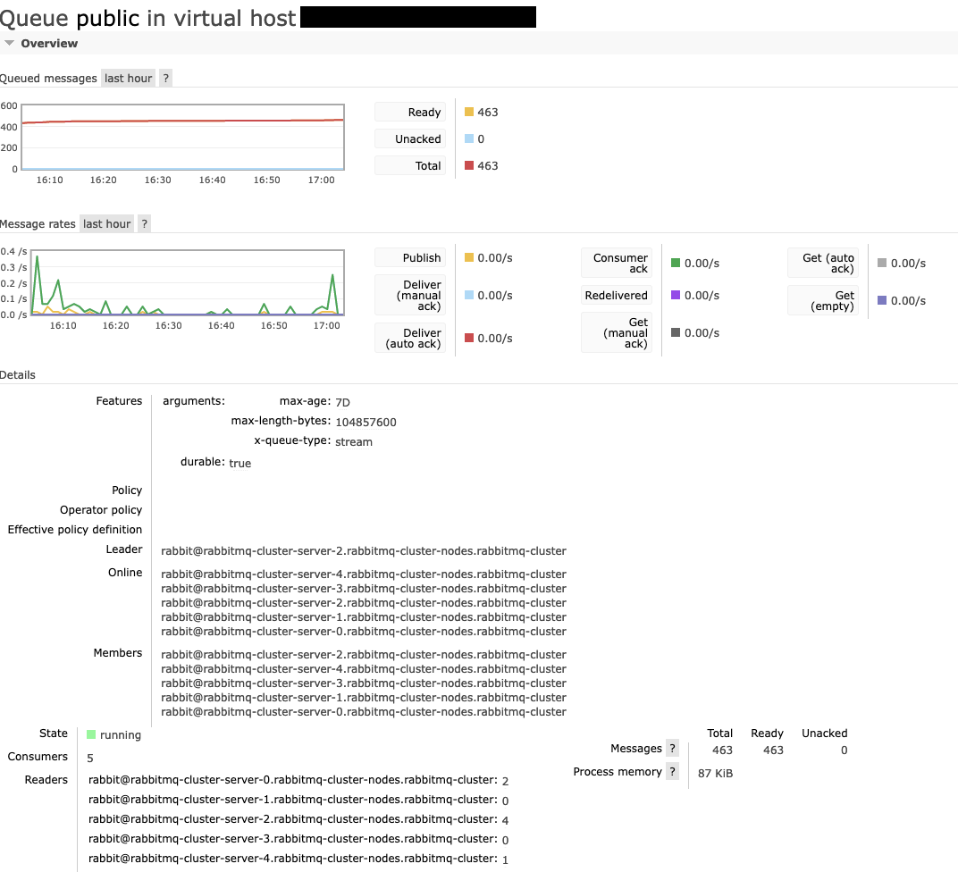Click the Ready legend label
958x872 pixels.
coord(410,113)
